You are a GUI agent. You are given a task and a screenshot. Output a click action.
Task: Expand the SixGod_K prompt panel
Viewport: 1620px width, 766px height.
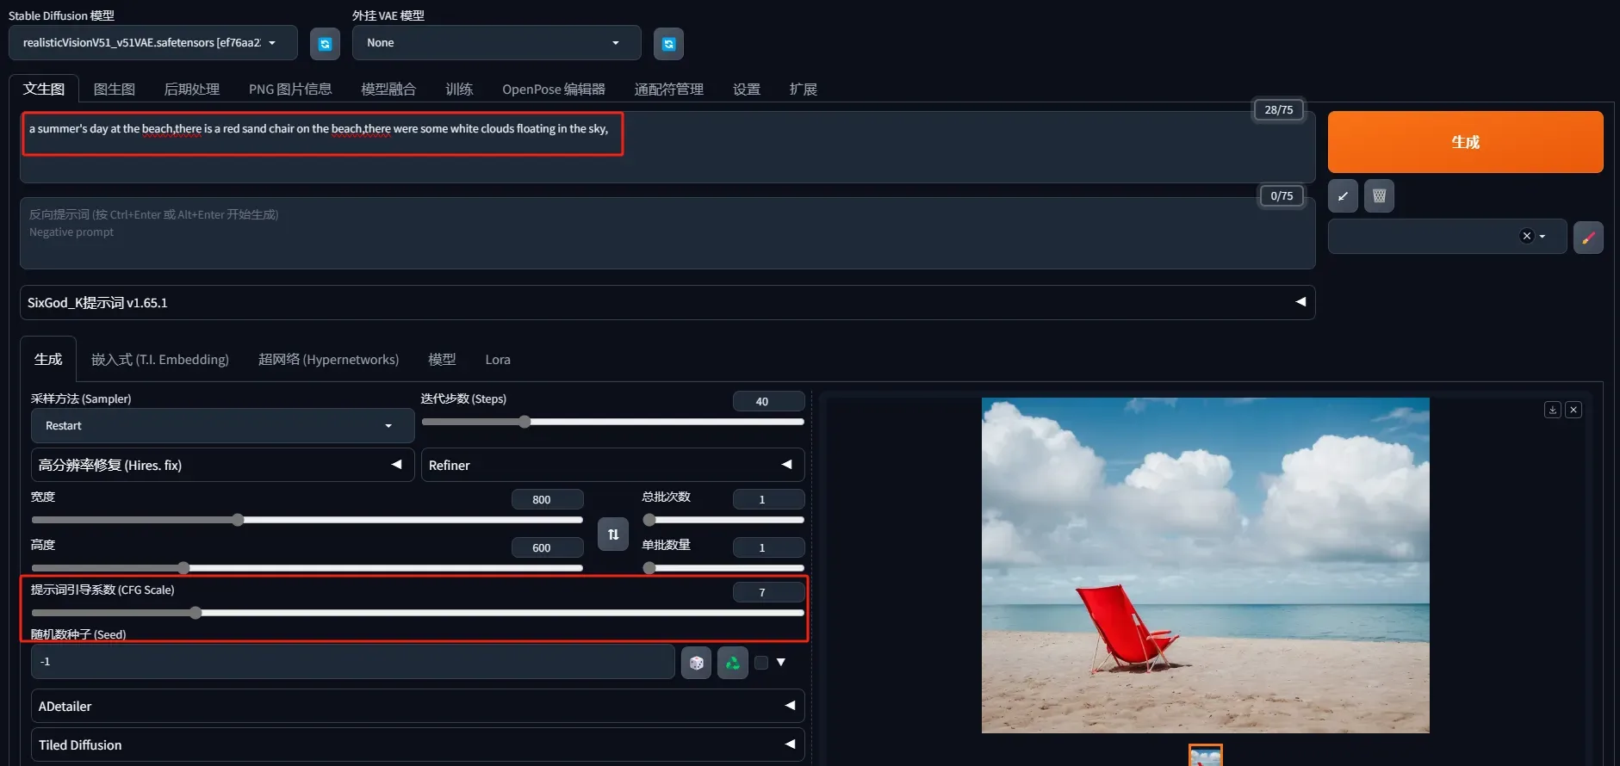point(667,303)
